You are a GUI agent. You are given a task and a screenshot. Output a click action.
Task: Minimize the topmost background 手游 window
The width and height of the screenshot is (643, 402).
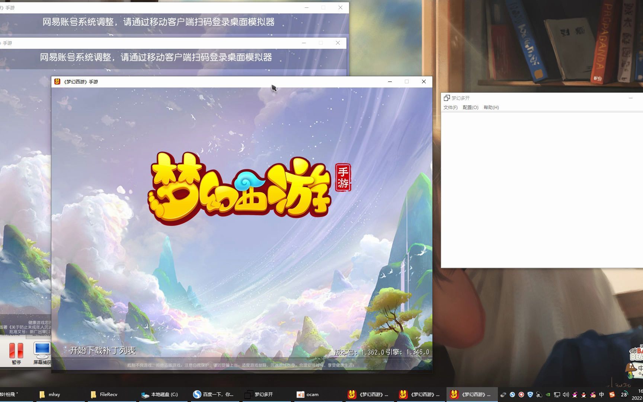click(x=307, y=7)
